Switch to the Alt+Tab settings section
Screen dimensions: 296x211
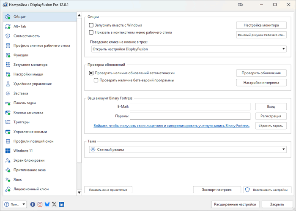coord(20,26)
